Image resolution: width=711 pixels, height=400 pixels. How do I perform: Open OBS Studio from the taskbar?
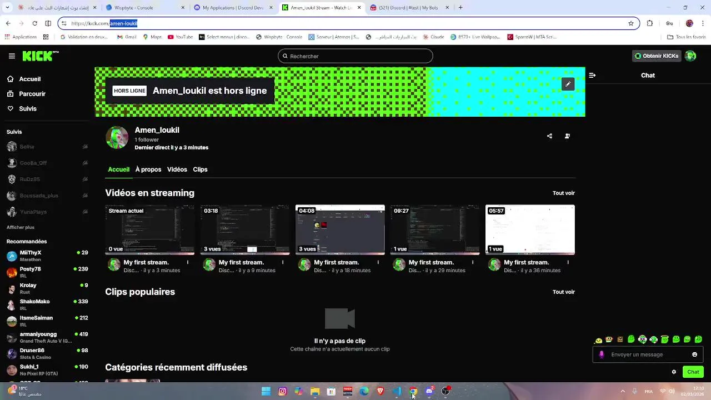pos(445,391)
